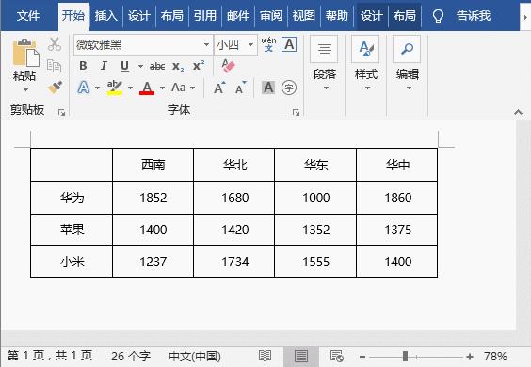Toggle Underline formatting
Screen dimensions: 531x367
coord(124,66)
